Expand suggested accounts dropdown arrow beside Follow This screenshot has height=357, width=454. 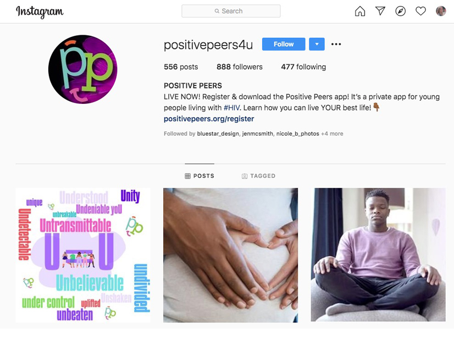coord(317,44)
